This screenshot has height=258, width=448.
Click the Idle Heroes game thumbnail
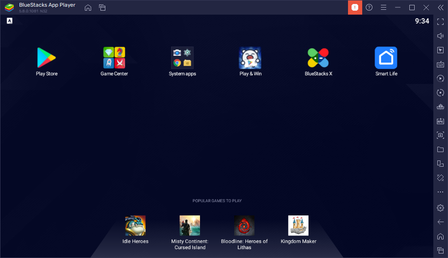[135, 226]
